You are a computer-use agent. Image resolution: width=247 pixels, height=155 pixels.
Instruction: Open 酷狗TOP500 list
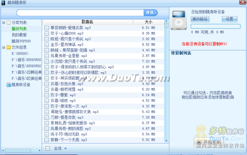[20, 41]
